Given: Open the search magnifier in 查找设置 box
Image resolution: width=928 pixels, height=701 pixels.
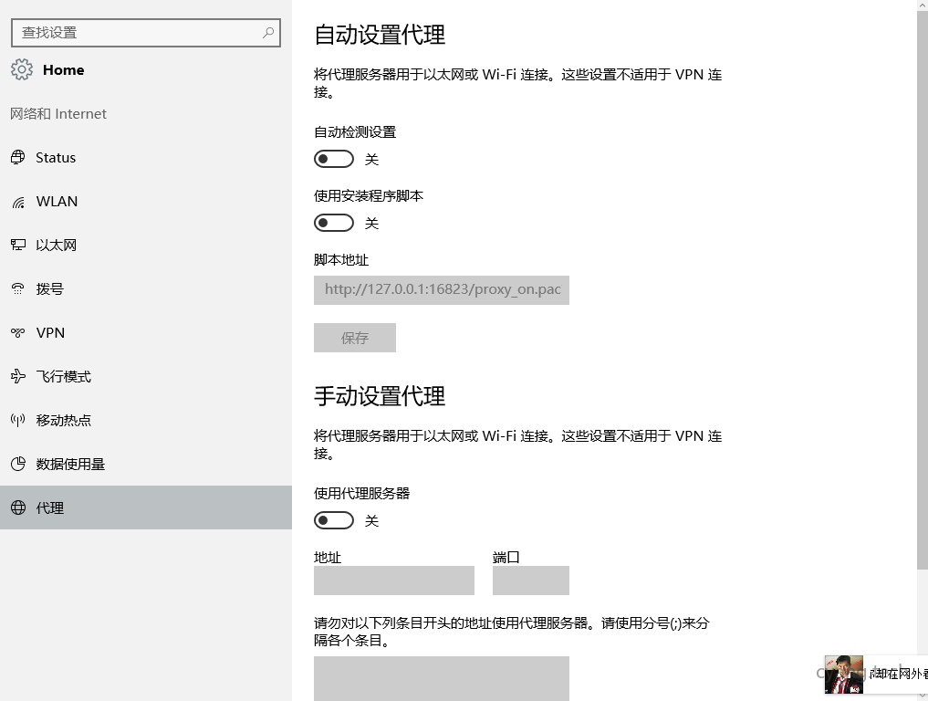Looking at the screenshot, I should (x=266, y=33).
